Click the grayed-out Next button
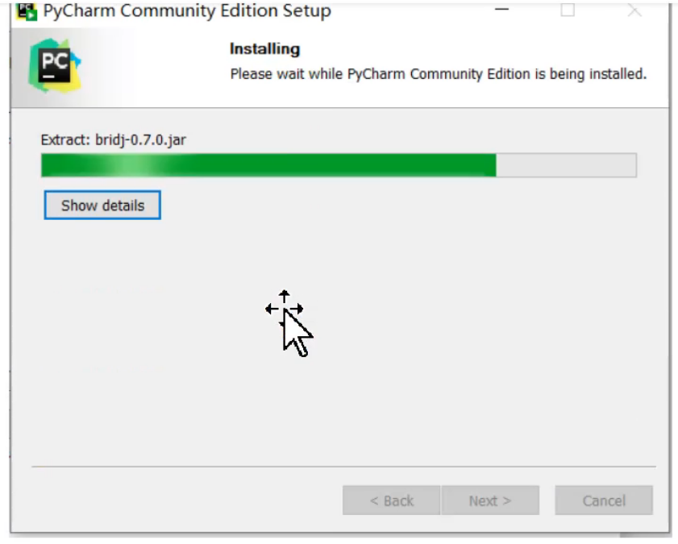This screenshot has height=544, width=678. [490, 500]
